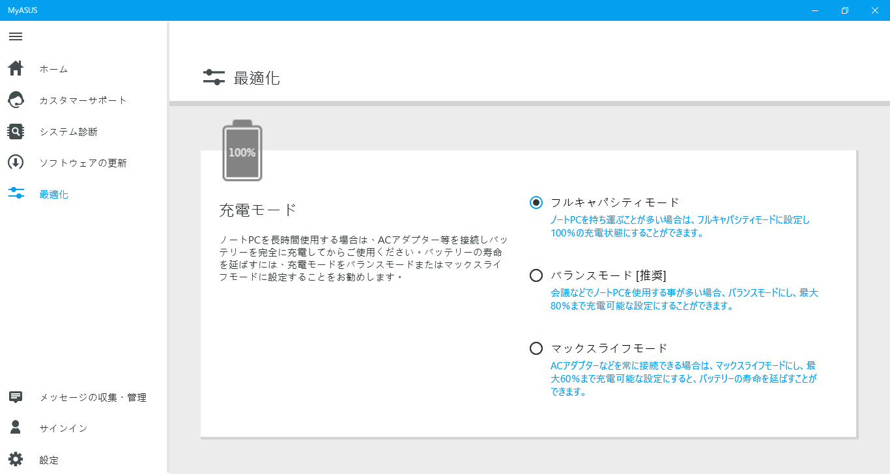Switch to マックスライフモード
Screen dimensions: 890x474
point(536,348)
